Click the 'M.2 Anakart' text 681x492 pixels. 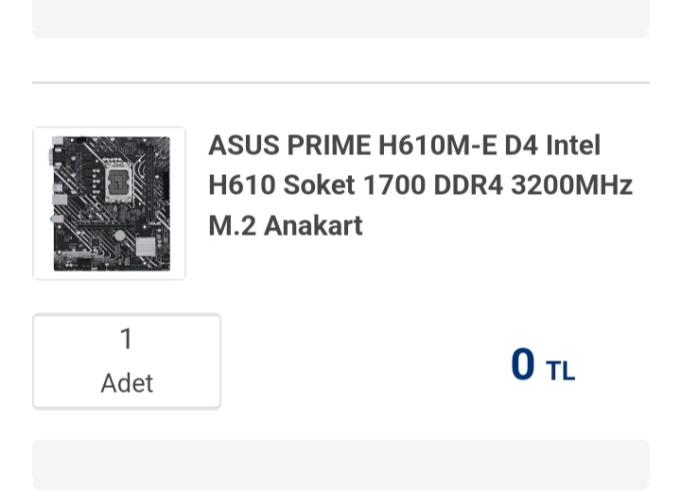coord(286,226)
